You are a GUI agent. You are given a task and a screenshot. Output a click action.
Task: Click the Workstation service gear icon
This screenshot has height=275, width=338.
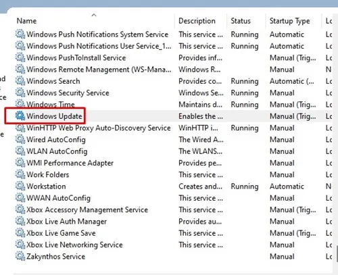coord(20,186)
